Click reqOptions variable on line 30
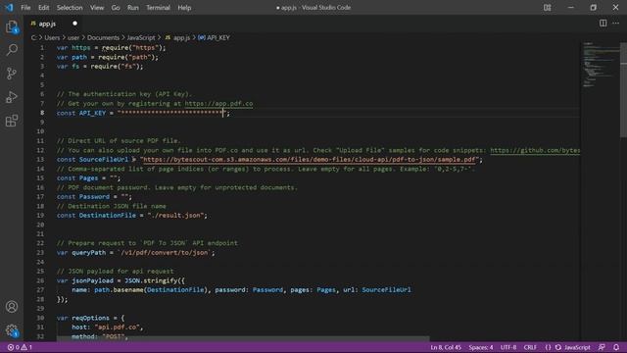The image size is (627, 353). 90,318
